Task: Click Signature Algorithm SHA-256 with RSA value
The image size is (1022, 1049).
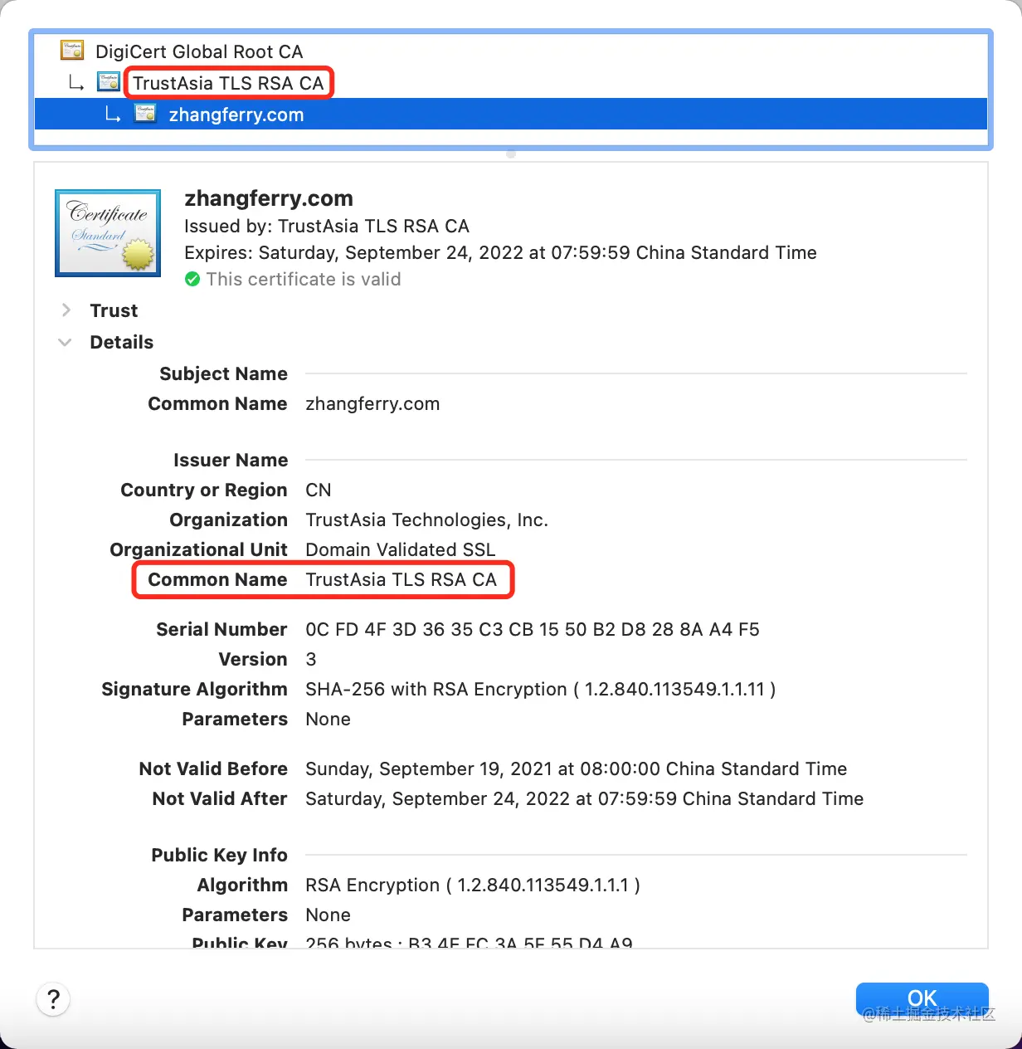Action: coord(540,689)
